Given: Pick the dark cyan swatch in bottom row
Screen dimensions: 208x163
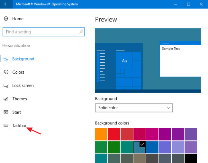Looking at the screenshot, I should [101, 158].
